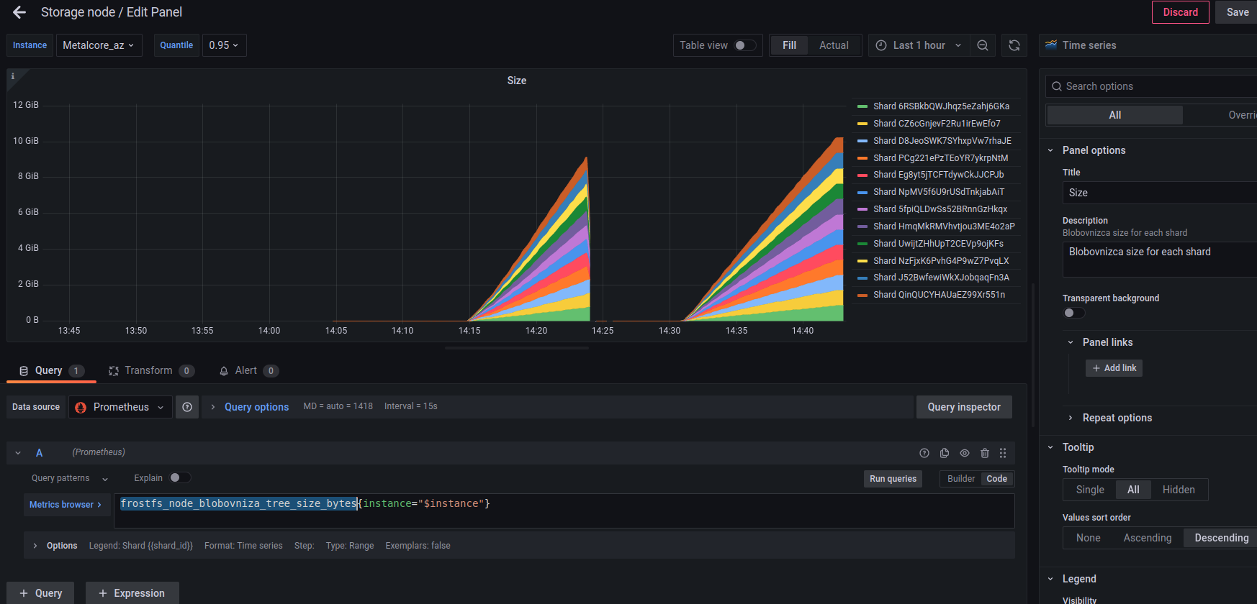
Task: Go back using the arrow icon
Action: click(x=19, y=12)
